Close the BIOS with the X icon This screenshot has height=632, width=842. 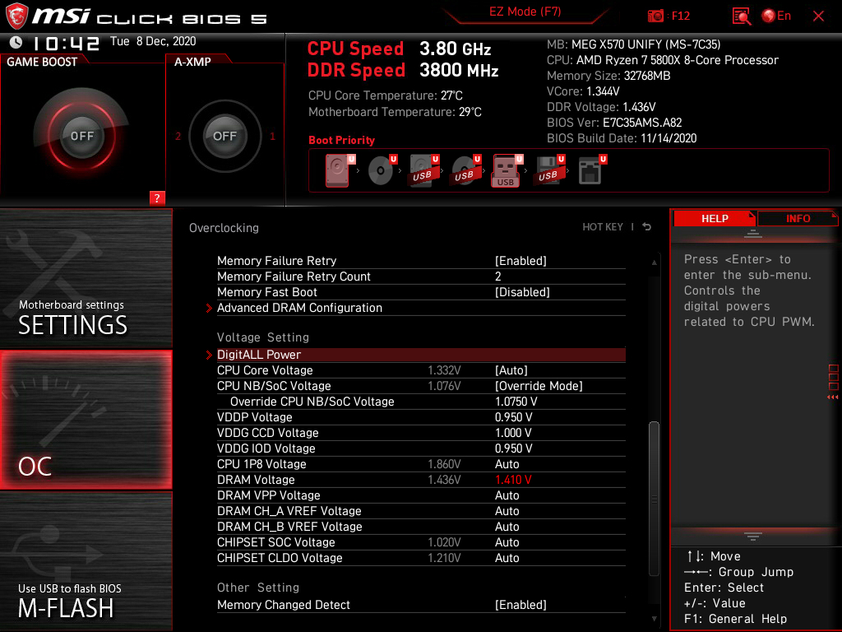(x=818, y=16)
